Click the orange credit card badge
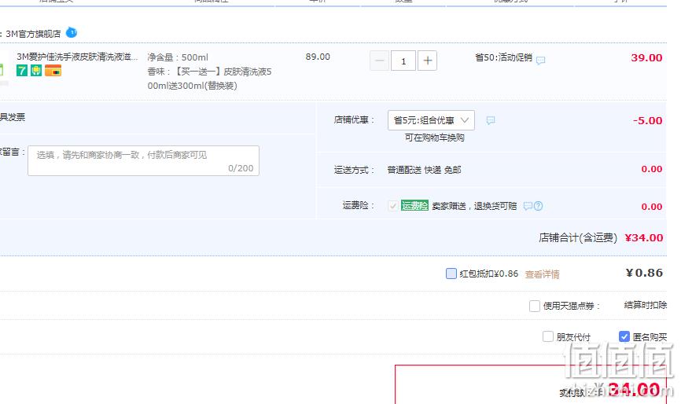This screenshot has height=404, width=681. (x=53, y=70)
